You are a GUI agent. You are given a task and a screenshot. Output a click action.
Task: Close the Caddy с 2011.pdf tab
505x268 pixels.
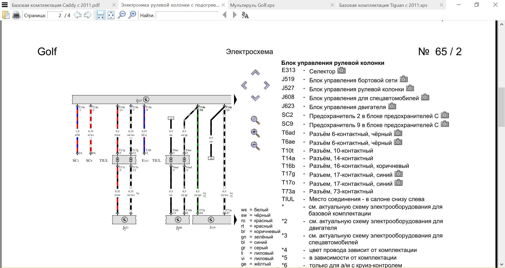tap(114, 5)
